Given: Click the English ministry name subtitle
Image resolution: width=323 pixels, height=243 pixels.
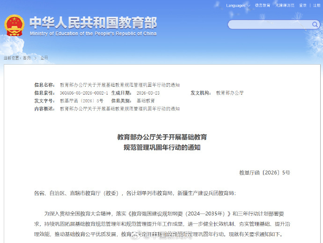Looking at the screenshot, I should (x=93, y=34).
